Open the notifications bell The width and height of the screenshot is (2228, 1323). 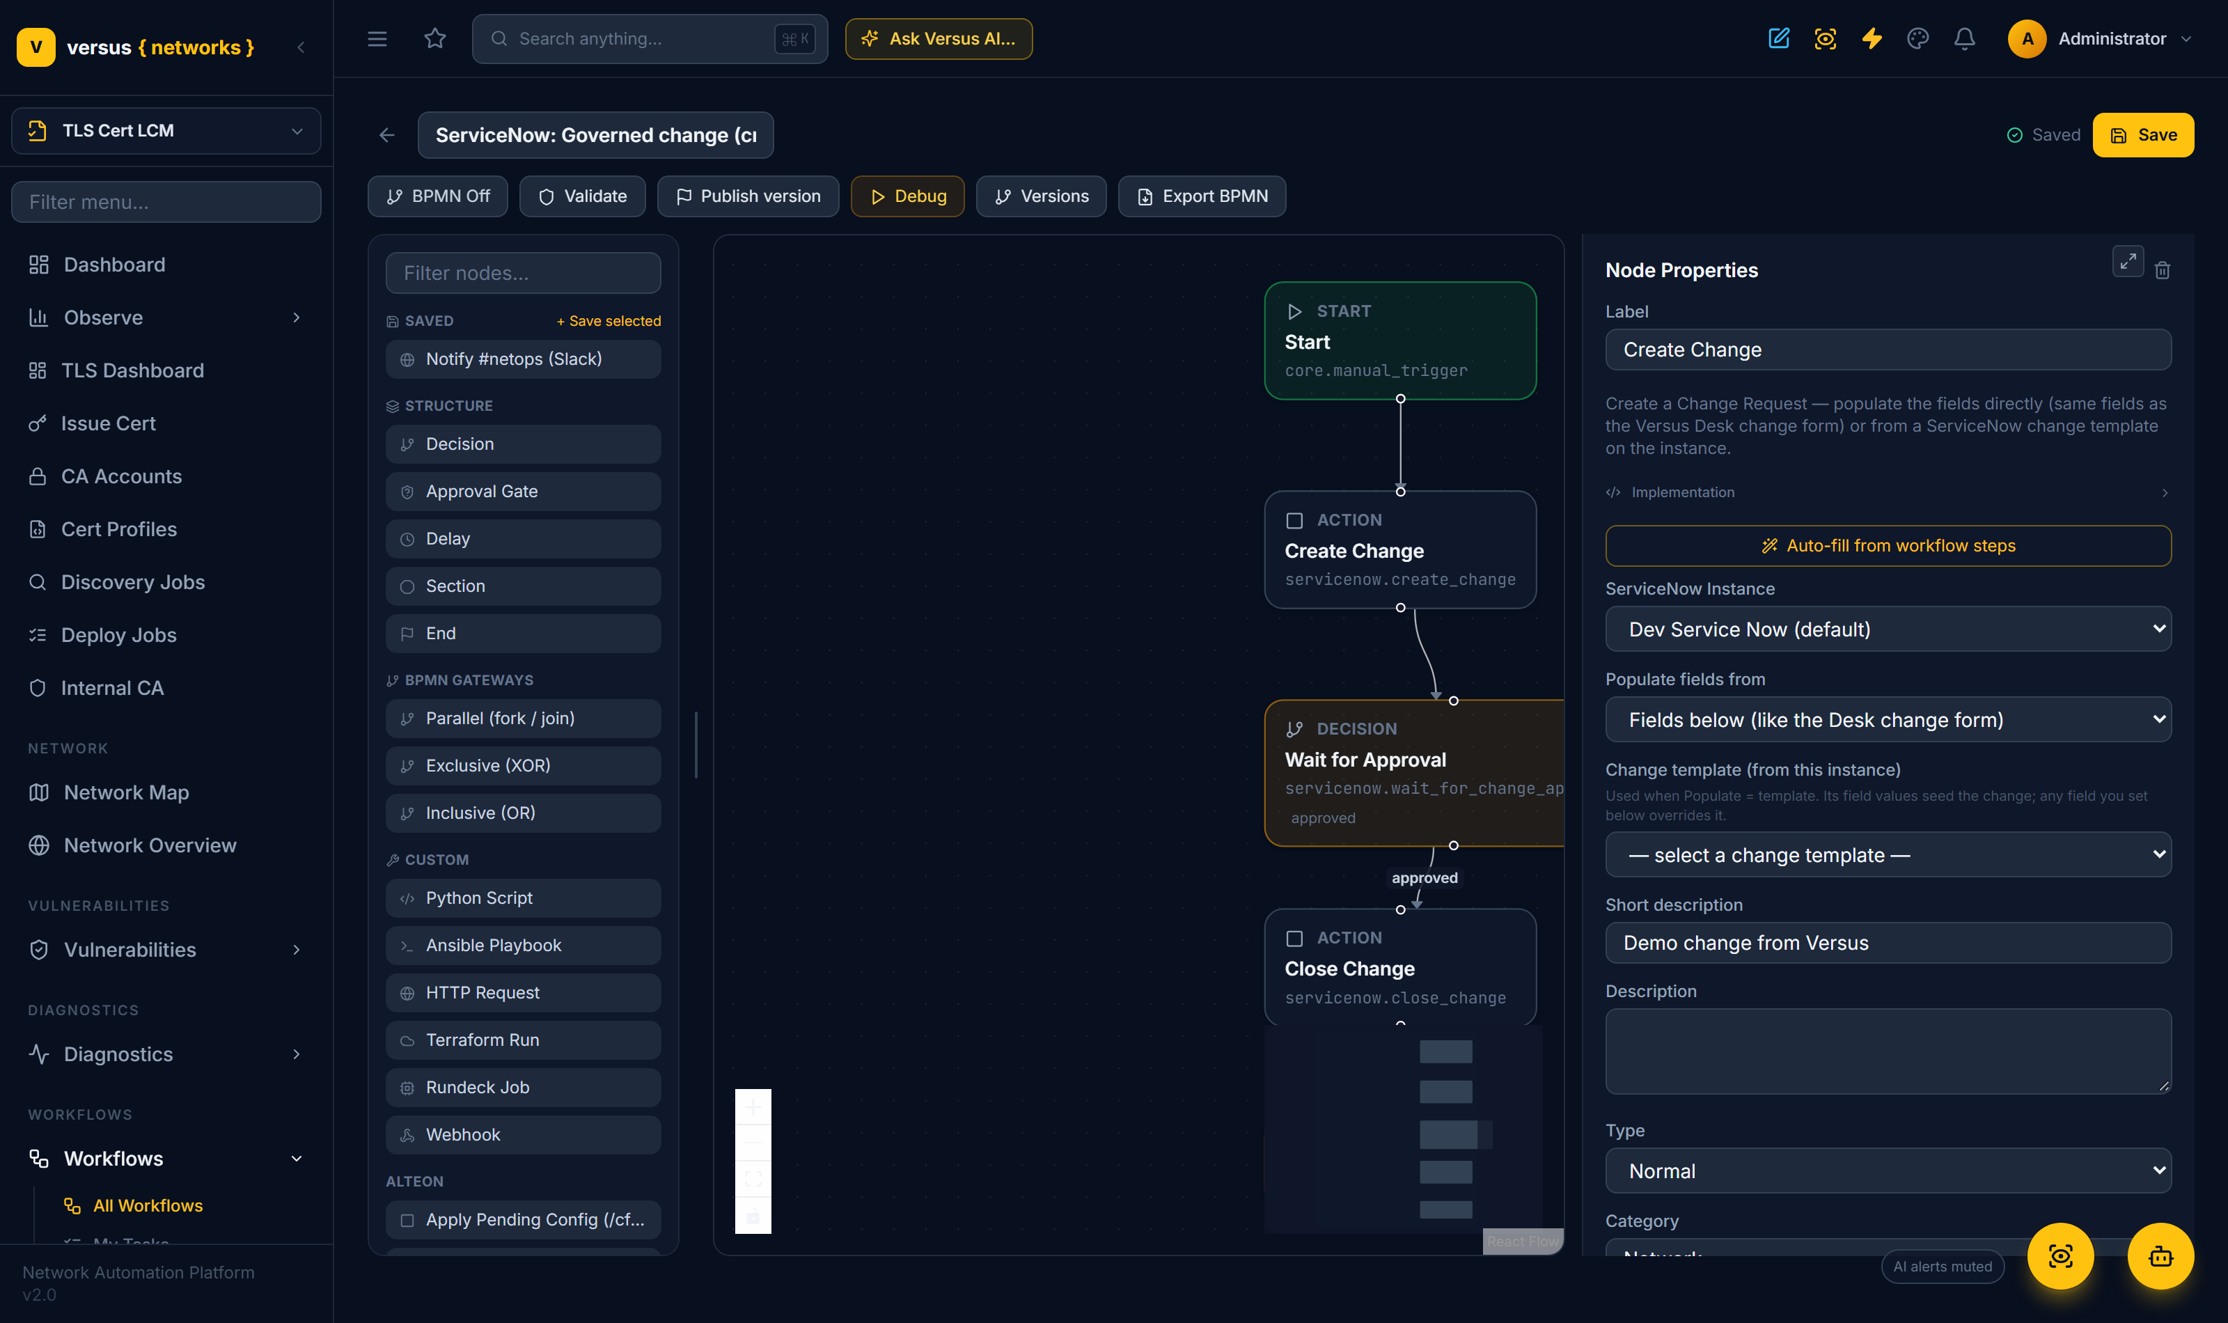point(1964,38)
